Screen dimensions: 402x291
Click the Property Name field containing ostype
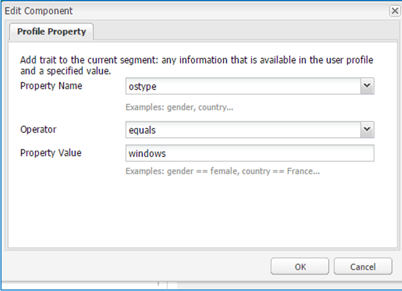243,86
